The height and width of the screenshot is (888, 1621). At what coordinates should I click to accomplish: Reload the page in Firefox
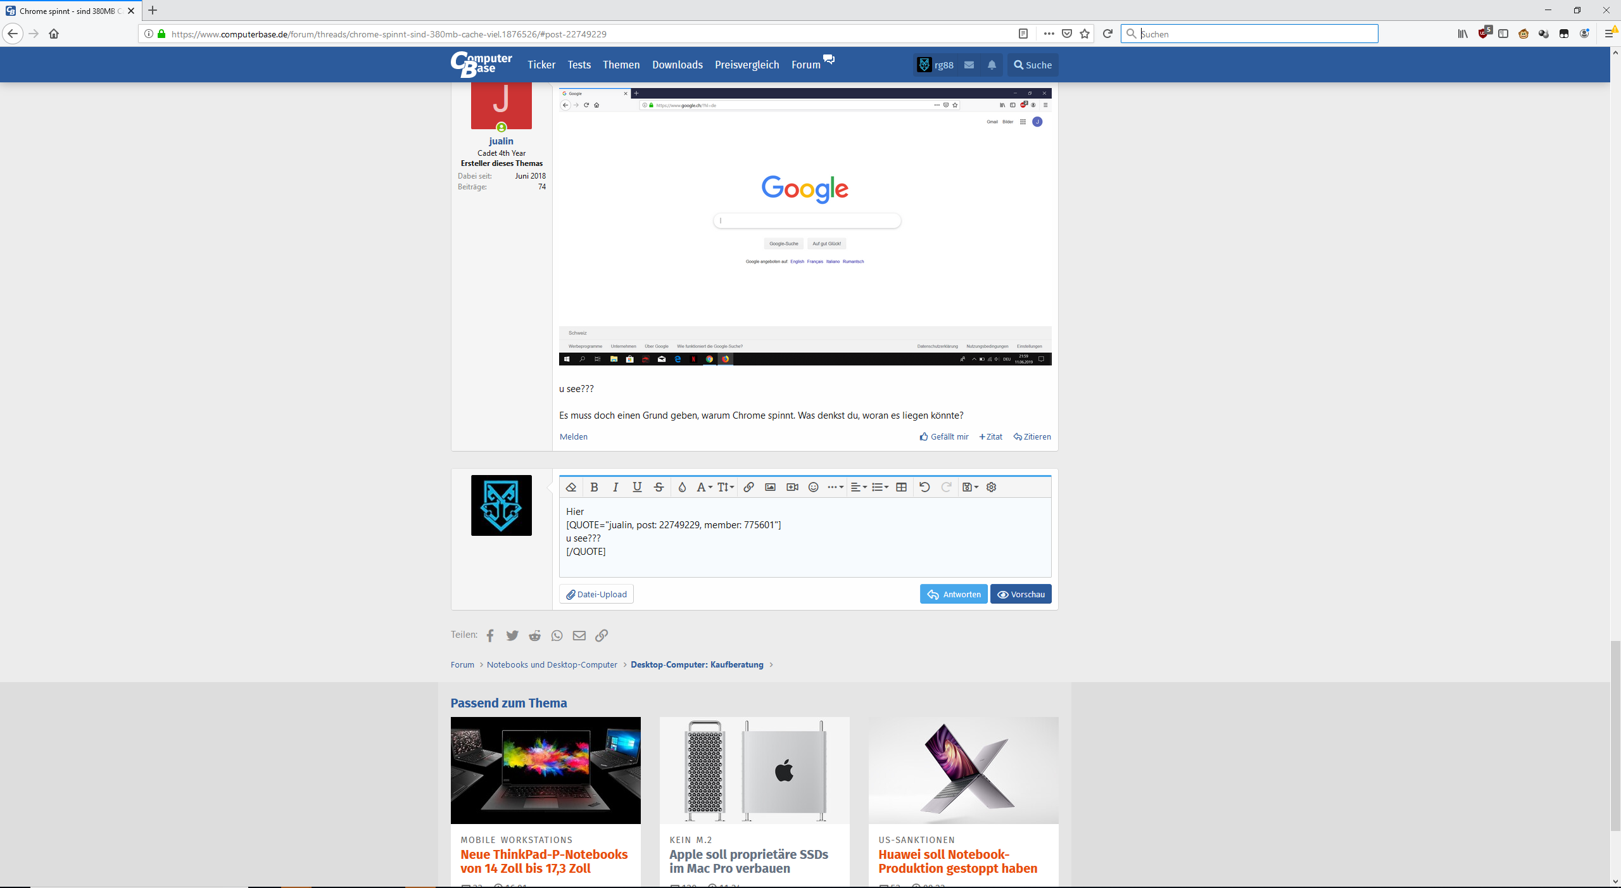[x=1107, y=34]
